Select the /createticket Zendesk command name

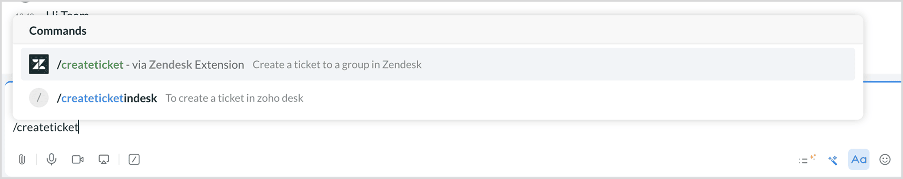click(90, 65)
